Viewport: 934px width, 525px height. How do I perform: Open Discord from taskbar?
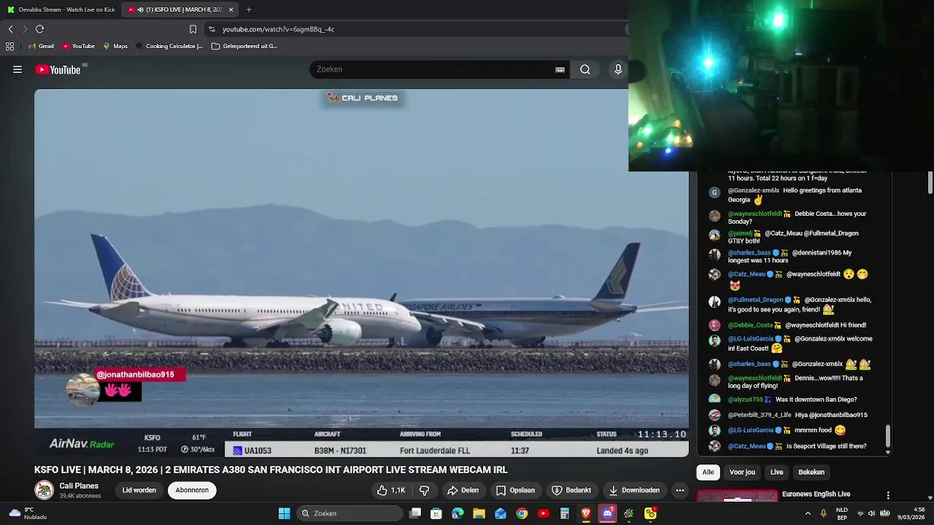coord(607,513)
